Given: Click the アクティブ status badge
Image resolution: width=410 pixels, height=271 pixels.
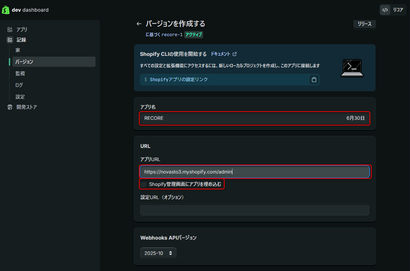Looking at the screenshot, I should tap(194, 34).
